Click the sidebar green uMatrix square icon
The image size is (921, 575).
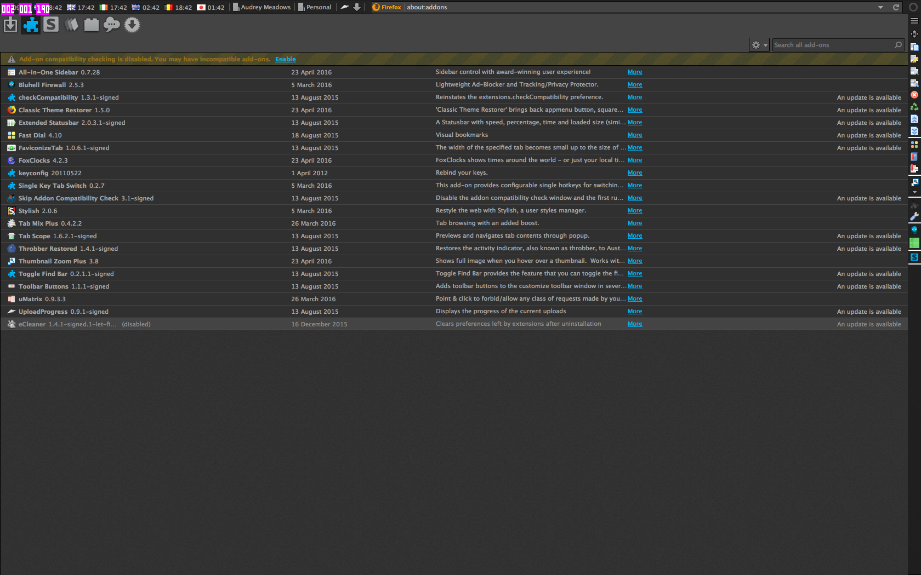click(914, 243)
